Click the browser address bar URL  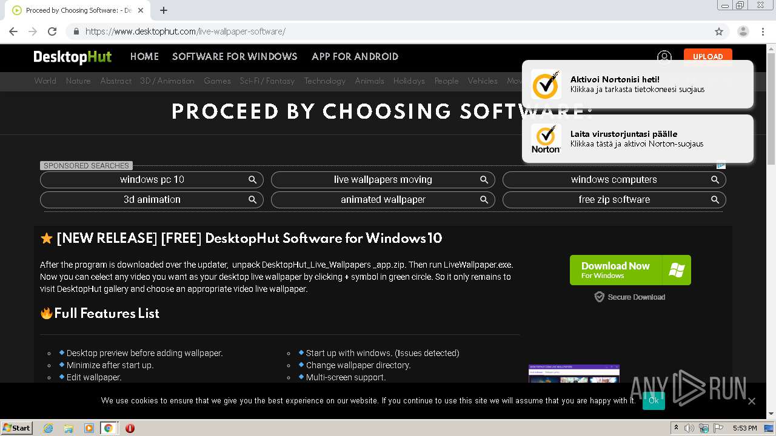pyautogui.click(x=186, y=31)
